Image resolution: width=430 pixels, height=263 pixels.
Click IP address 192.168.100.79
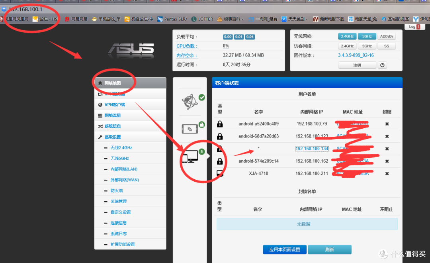click(312, 124)
